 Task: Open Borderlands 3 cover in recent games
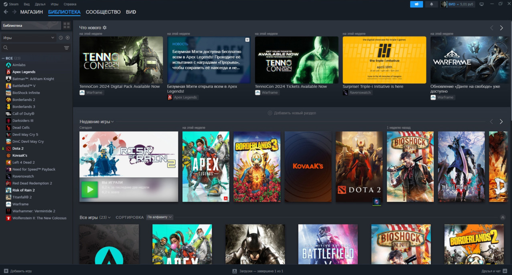pyautogui.click(x=257, y=167)
